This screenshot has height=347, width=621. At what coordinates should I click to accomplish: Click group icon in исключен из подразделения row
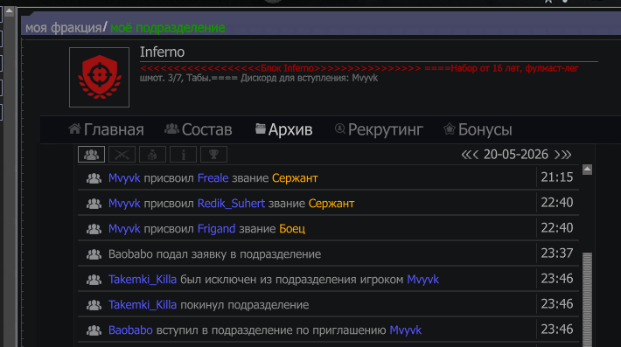94,280
